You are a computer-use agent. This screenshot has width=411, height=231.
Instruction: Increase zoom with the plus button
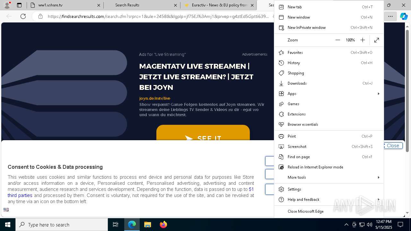[x=363, y=40]
